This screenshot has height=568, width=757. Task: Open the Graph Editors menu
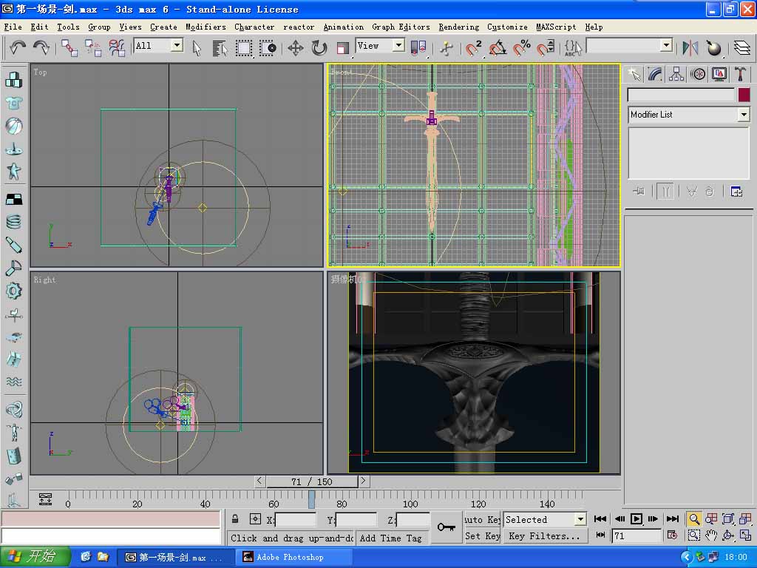click(401, 27)
